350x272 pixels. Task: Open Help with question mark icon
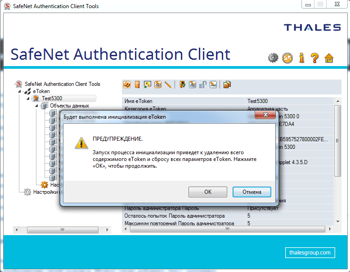[x=315, y=58]
